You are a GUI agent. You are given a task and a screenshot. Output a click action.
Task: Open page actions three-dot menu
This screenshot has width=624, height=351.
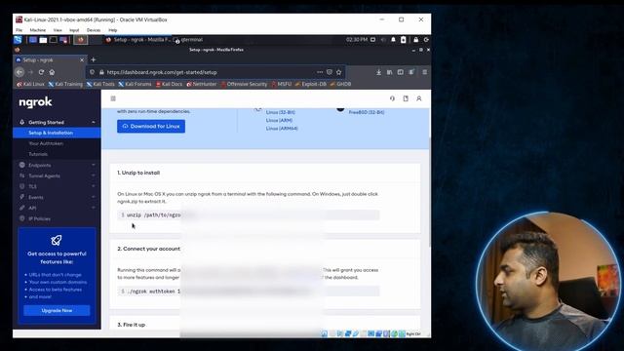[x=320, y=72]
